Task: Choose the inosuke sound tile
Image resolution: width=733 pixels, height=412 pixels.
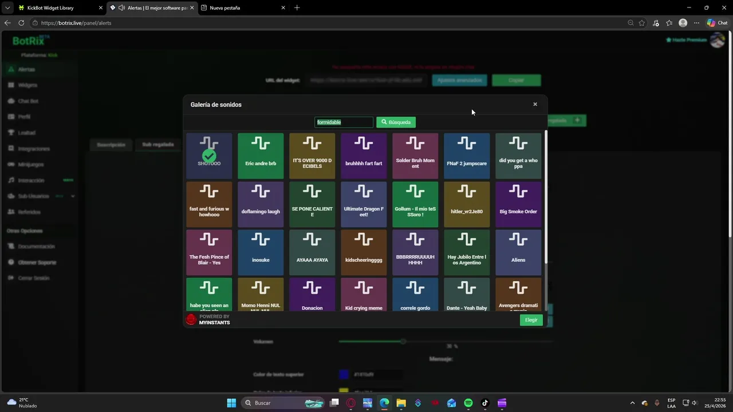Action: click(261, 252)
